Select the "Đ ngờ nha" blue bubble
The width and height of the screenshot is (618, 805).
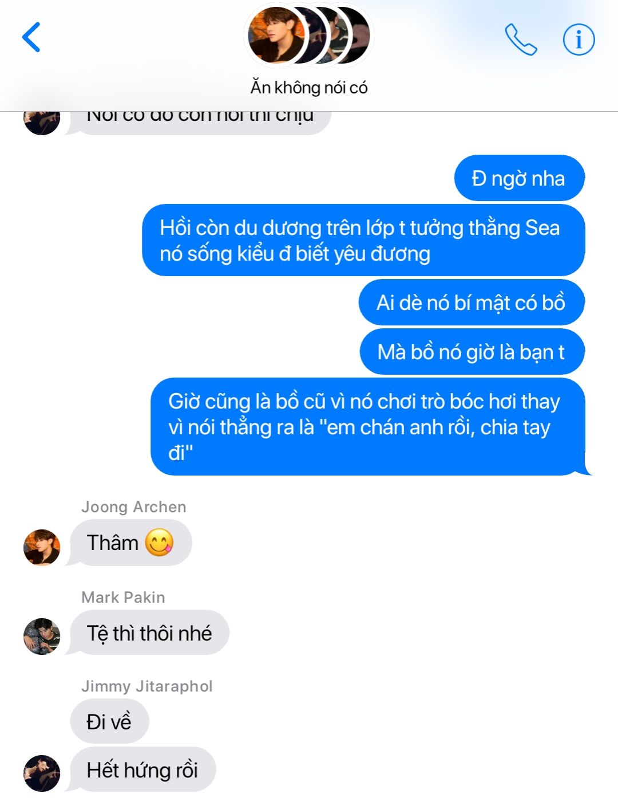(x=519, y=178)
